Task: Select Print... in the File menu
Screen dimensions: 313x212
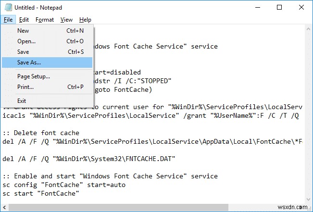Action: coord(25,87)
